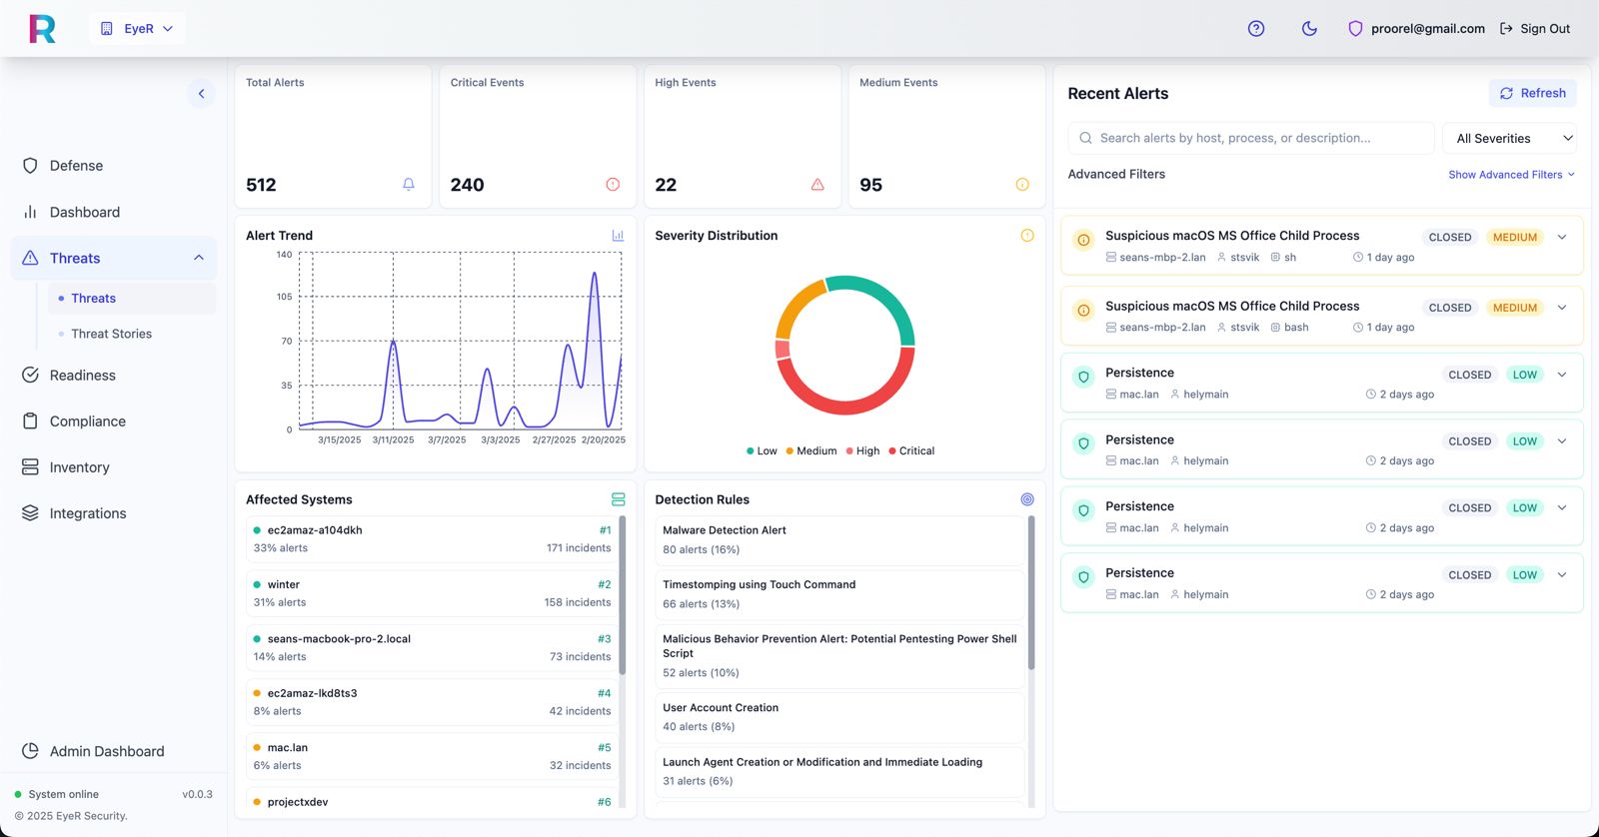1599x837 pixels.
Task: Click the target icon in Detection Rules header
Action: click(x=1027, y=499)
